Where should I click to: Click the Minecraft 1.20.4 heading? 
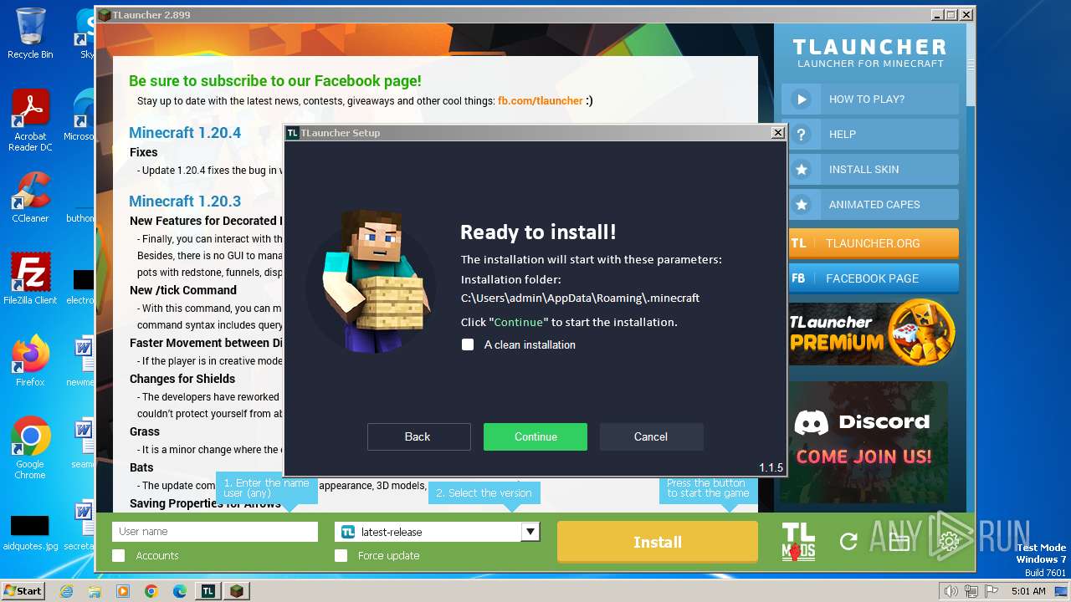[x=185, y=132]
